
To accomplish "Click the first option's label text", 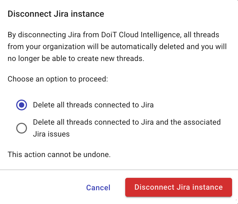I will pos(93,105).
